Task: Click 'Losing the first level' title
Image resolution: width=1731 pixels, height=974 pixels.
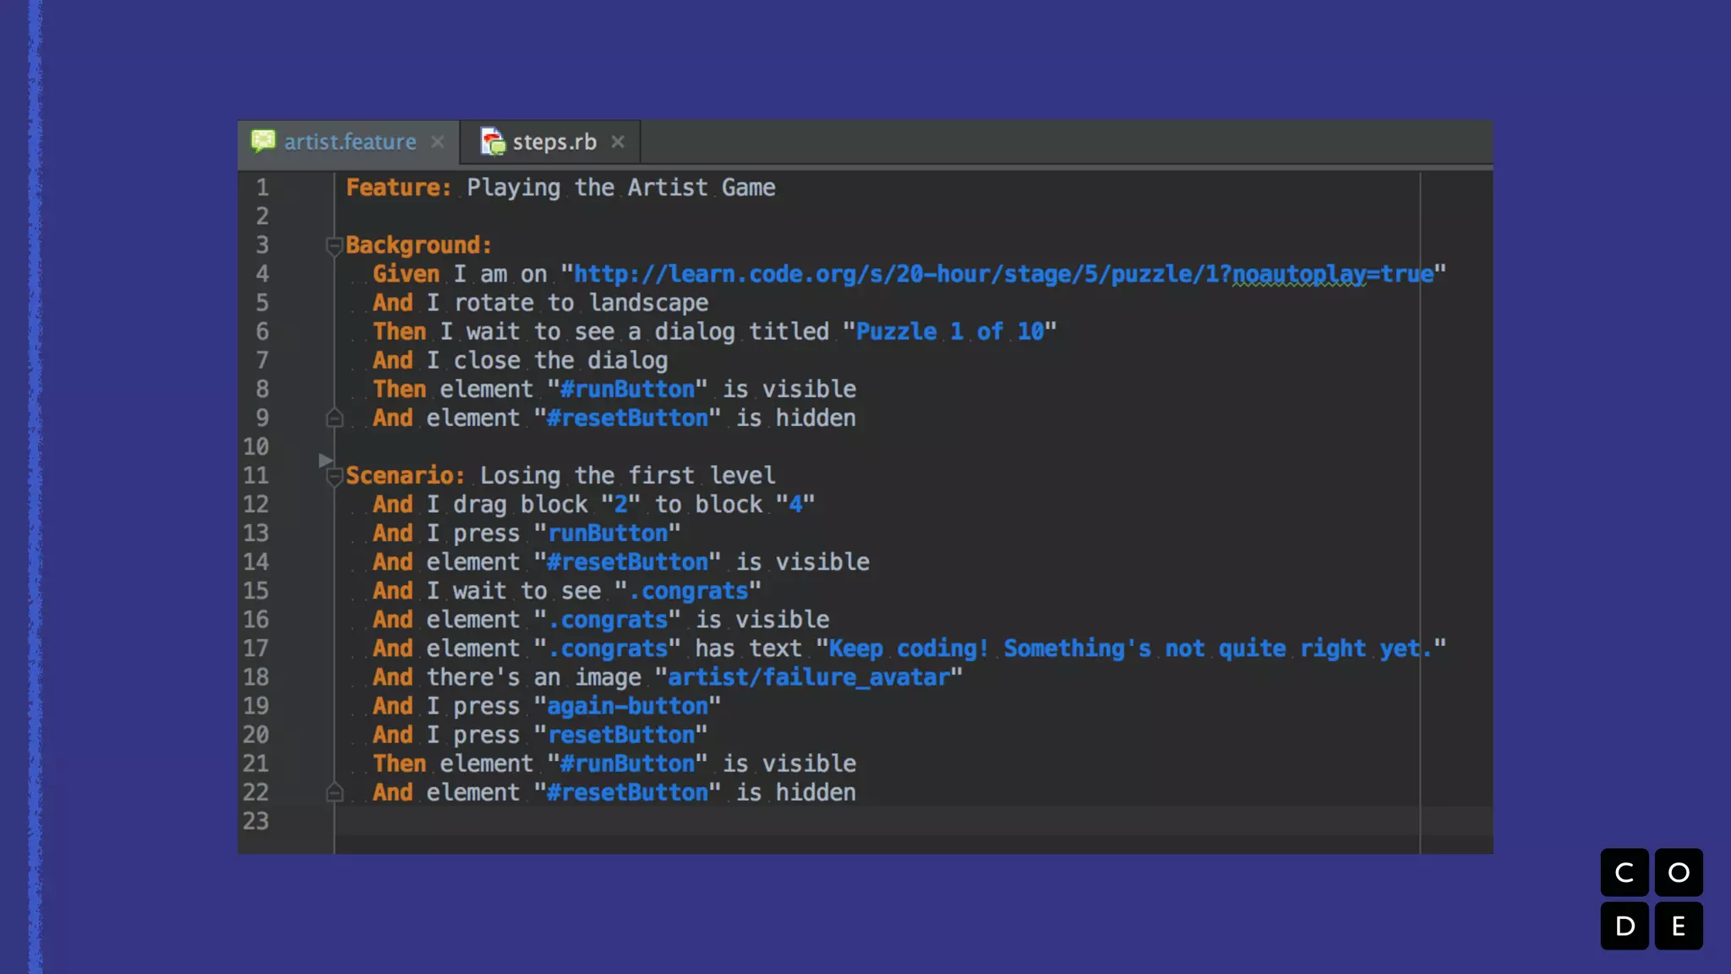Action: (x=627, y=476)
